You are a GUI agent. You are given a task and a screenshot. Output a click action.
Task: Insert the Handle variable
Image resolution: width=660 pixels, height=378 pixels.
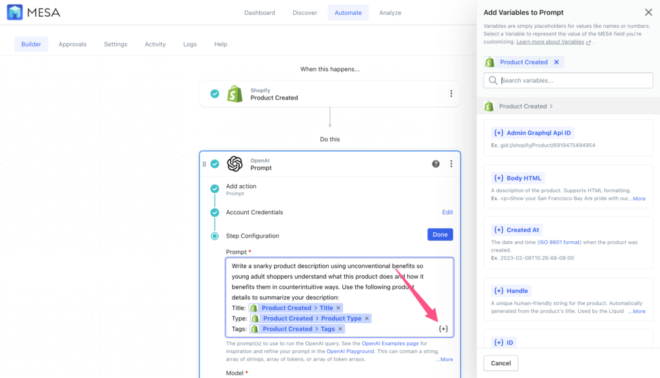click(x=511, y=291)
